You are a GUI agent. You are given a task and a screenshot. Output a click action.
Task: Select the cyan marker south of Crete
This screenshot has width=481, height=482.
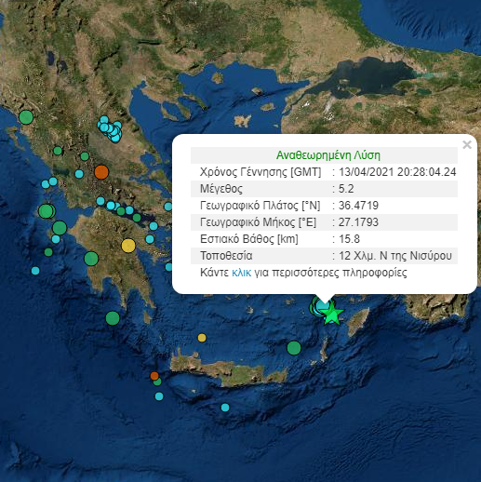tap(225, 408)
